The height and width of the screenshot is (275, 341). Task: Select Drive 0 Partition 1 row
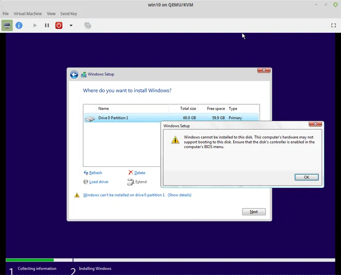point(171,118)
